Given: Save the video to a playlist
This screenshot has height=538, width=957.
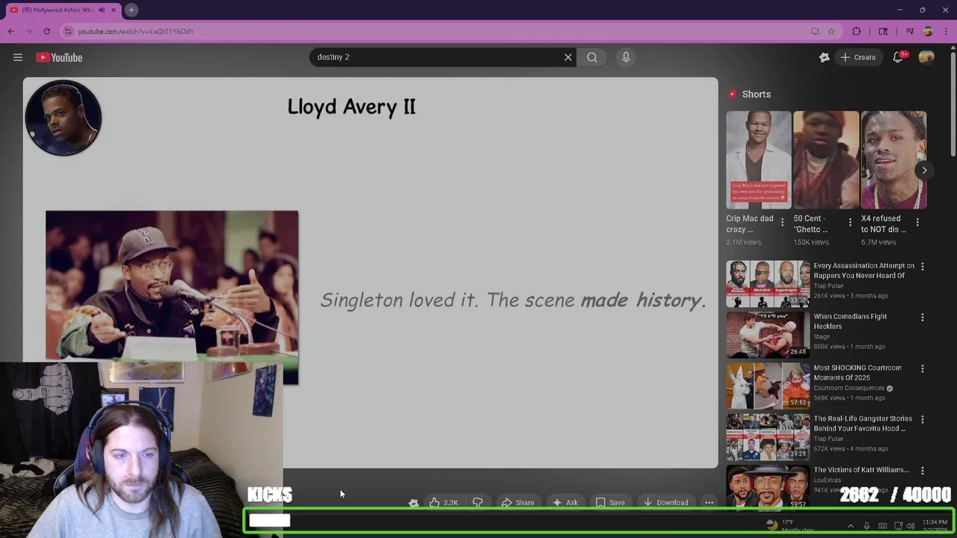Looking at the screenshot, I should [x=610, y=503].
